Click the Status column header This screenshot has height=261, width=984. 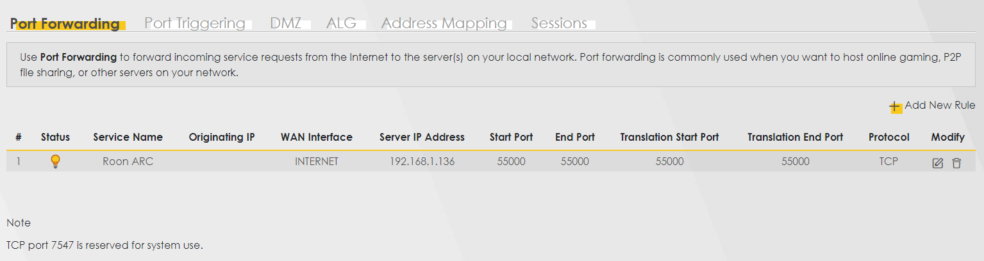point(55,138)
